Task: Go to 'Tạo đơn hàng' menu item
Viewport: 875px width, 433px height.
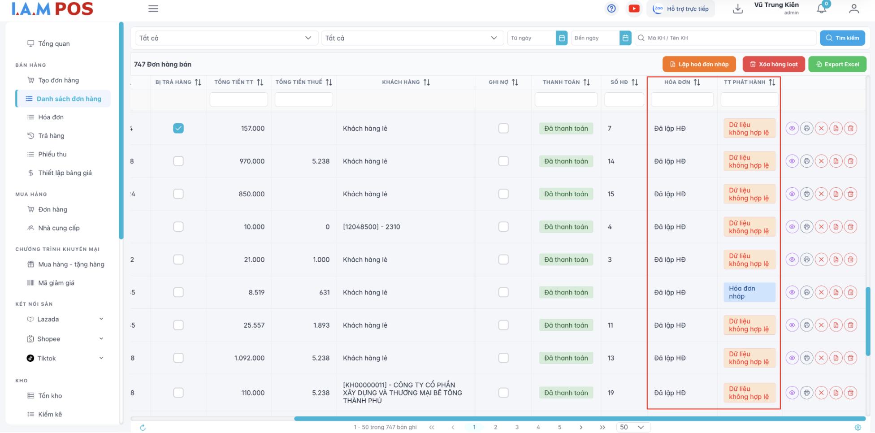Action: [x=58, y=80]
